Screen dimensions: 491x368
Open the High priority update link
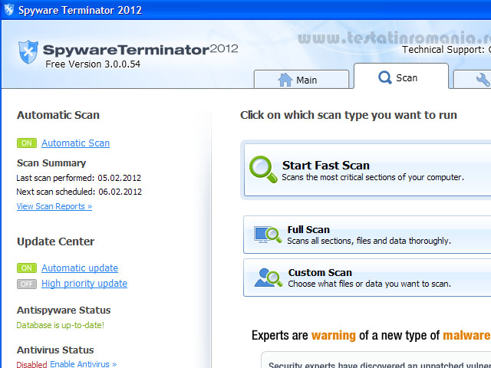point(84,284)
